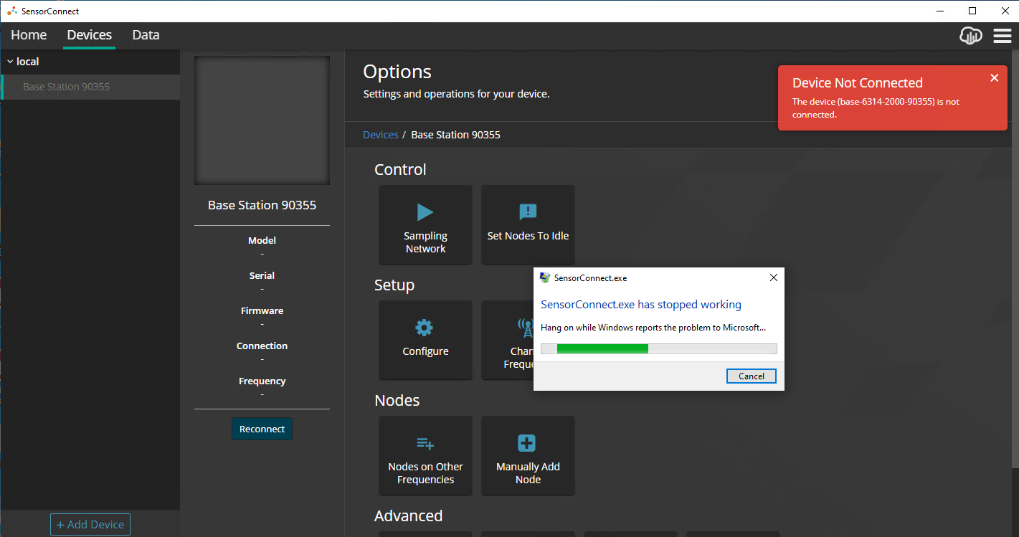The height and width of the screenshot is (537, 1019).
Task: Click the Manually Add Node label
Action: point(528,473)
